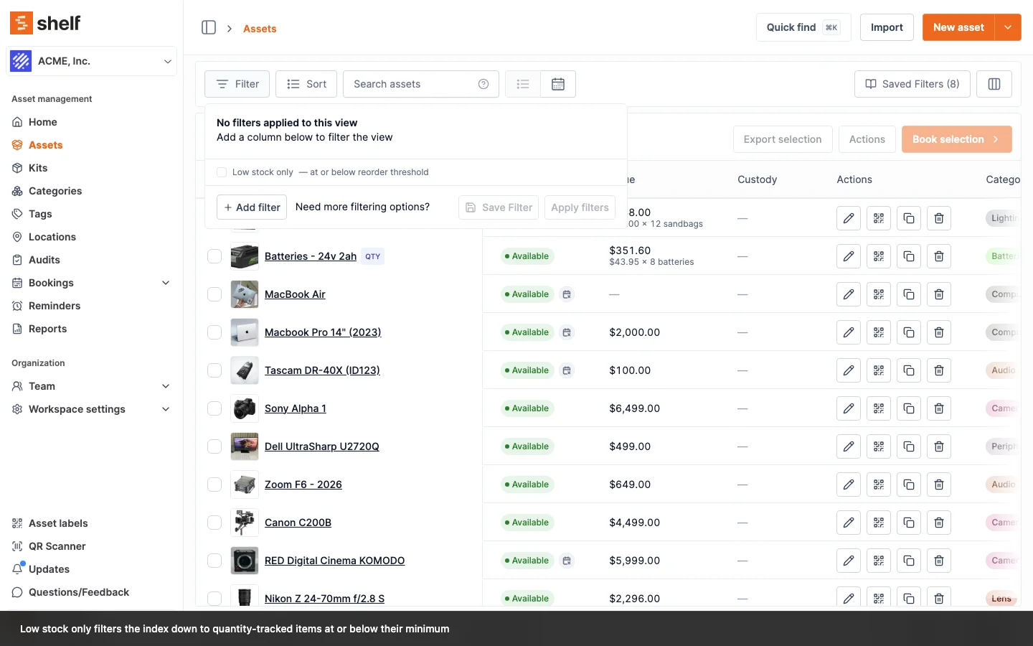The image size is (1033, 646).
Task: Toggle the sidebar collapse icon
Action: pyautogui.click(x=209, y=27)
